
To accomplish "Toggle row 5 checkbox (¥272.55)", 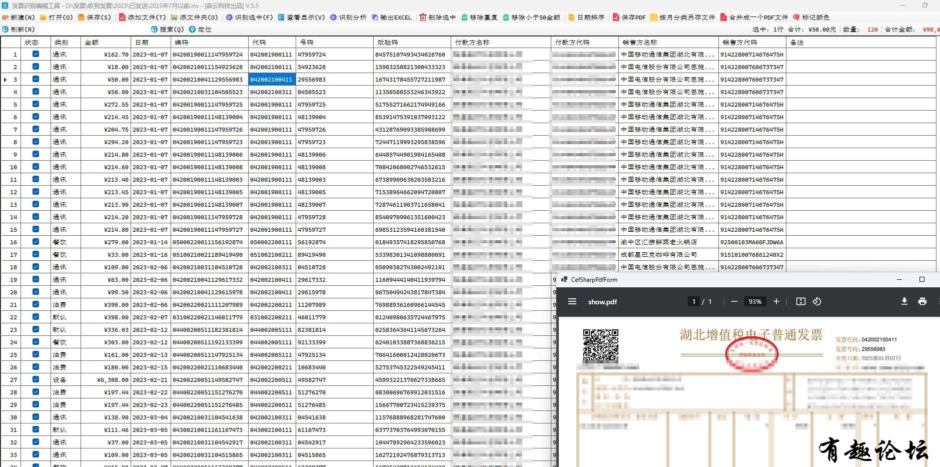I will tap(36, 104).
